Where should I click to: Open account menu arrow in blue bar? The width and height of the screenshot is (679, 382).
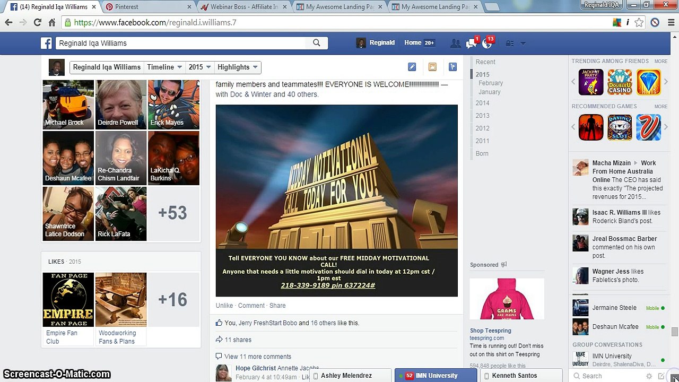[x=523, y=44]
